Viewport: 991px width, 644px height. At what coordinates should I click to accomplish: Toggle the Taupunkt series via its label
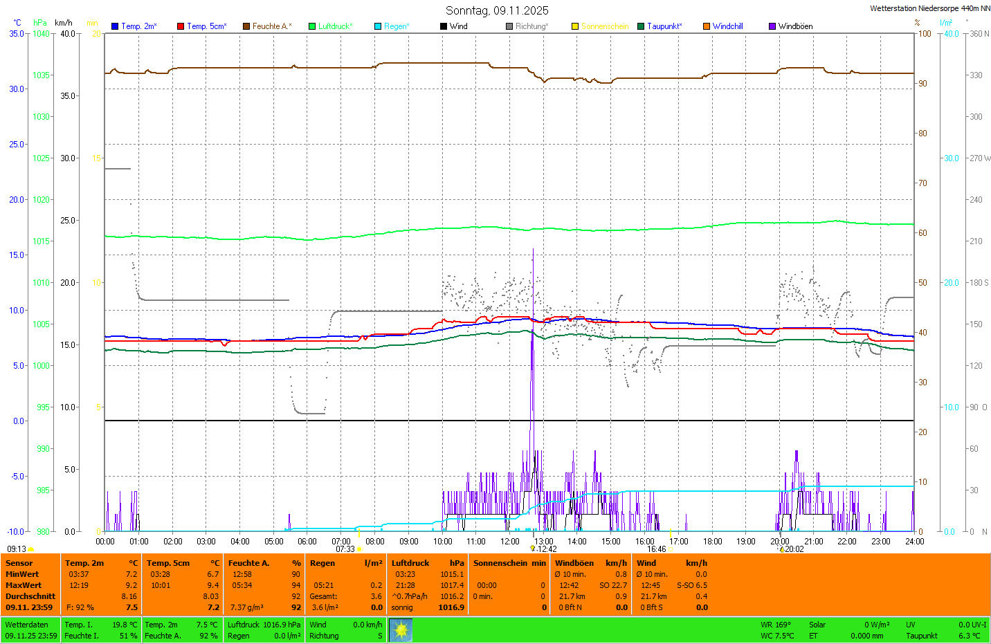click(x=664, y=26)
